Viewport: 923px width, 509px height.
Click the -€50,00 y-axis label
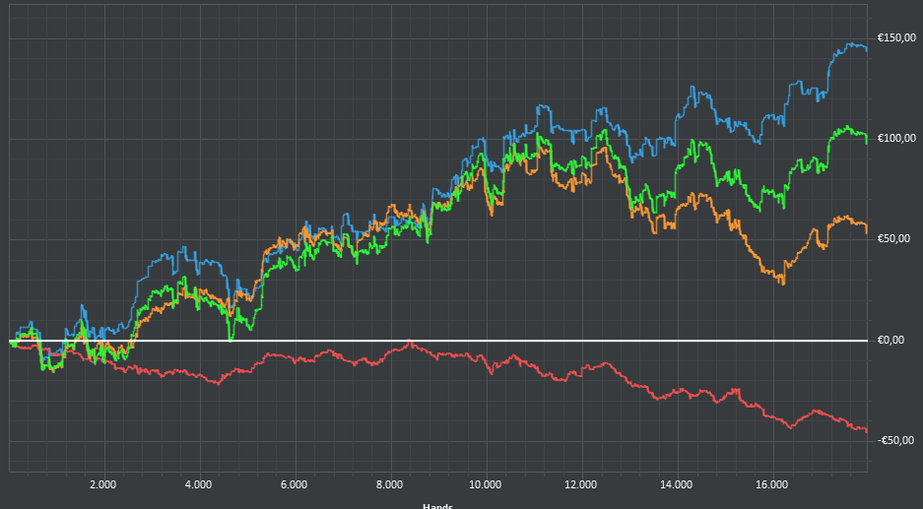coord(896,441)
